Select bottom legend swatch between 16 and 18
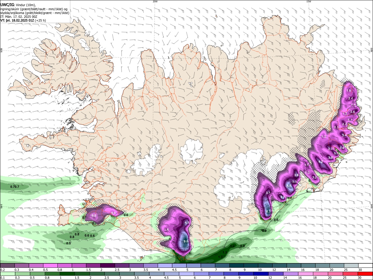 tap(305, 274)
